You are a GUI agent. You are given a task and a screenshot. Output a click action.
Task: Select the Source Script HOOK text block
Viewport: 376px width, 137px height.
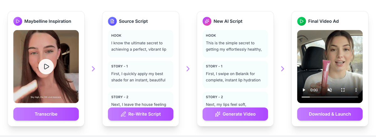coord(141,43)
